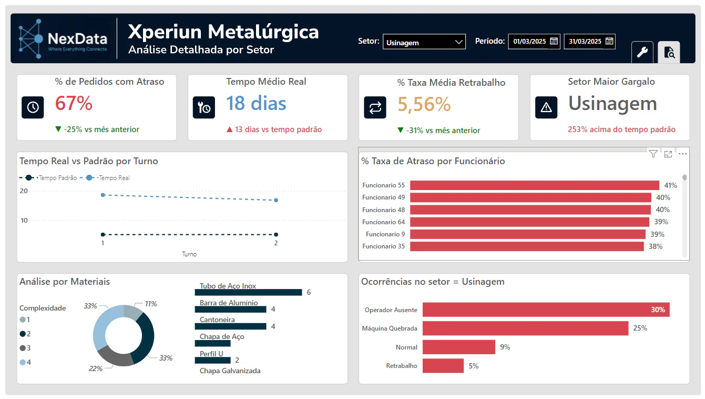Click the Chapa Galvanizada label

[230, 371]
